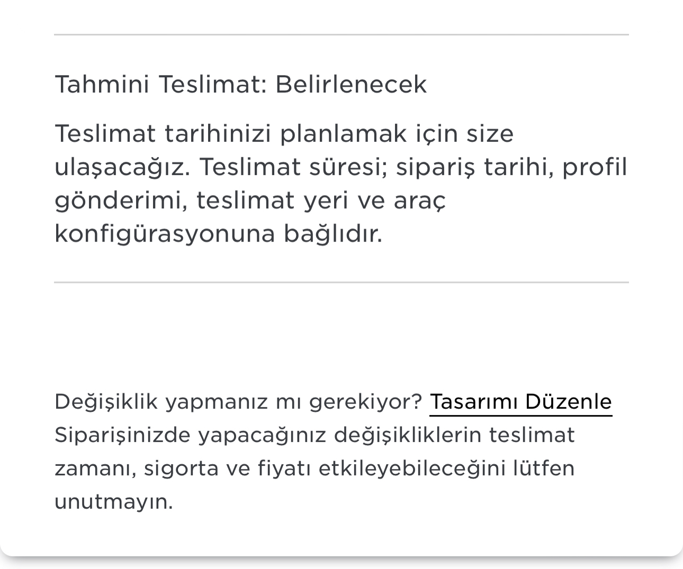Click the divider above Tahmini Teslimat
This screenshot has width=683, height=569.
341,35
